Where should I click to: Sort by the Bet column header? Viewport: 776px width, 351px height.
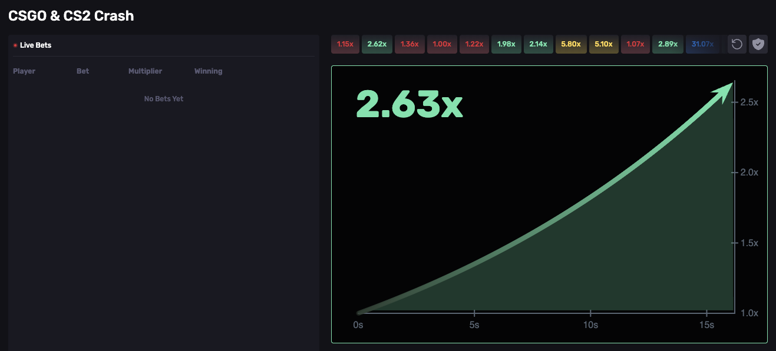tap(83, 71)
